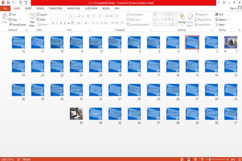This screenshot has width=242, height=161.
Task: Click Copy in Clipboard group
Action: point(15,20)
